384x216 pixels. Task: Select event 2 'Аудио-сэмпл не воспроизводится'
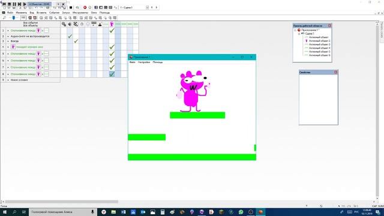(x=30, y=36)
